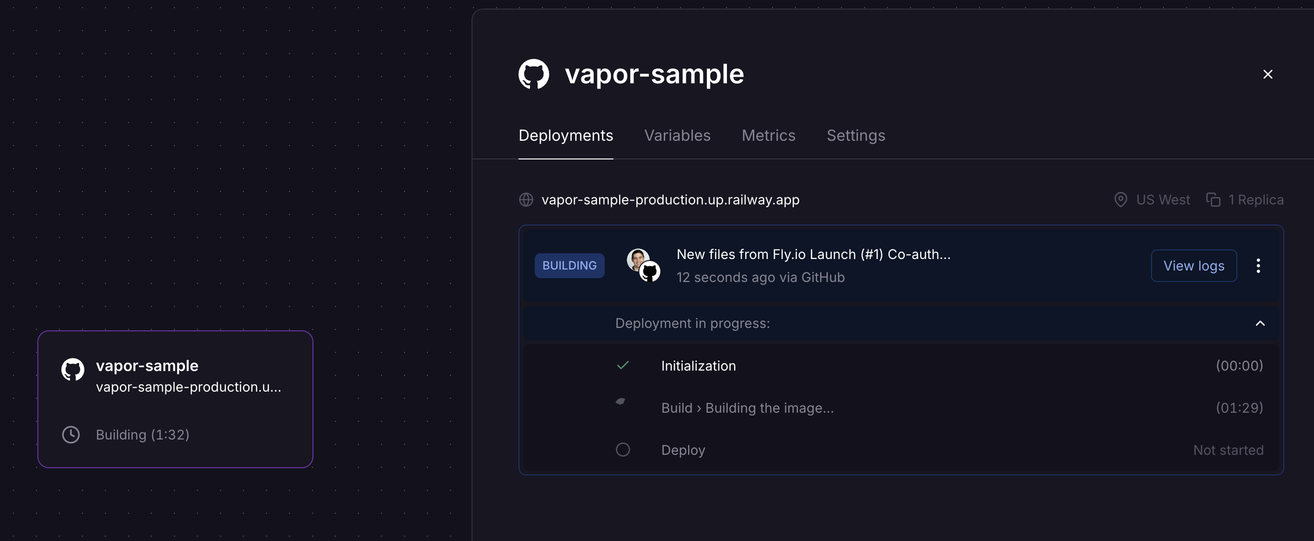Image resolution: width=1314 pixels, height=541 pixels.
Task: Open the Metrics tab
Action: tap(768, 135)
